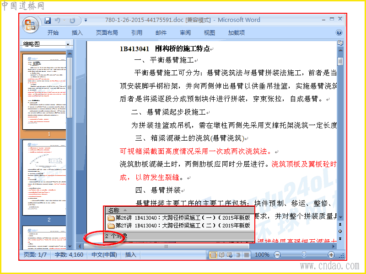Open the 页面布局 ribbon tab
366x274 pixels.
click(x=107, y=32)
